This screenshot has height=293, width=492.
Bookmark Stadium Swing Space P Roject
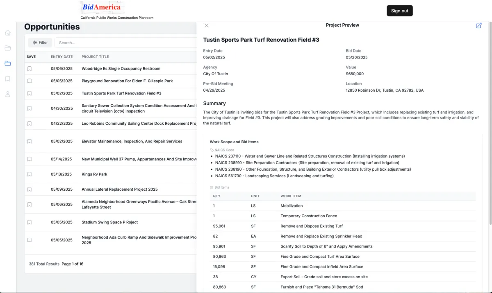click(x=30, y=222)
